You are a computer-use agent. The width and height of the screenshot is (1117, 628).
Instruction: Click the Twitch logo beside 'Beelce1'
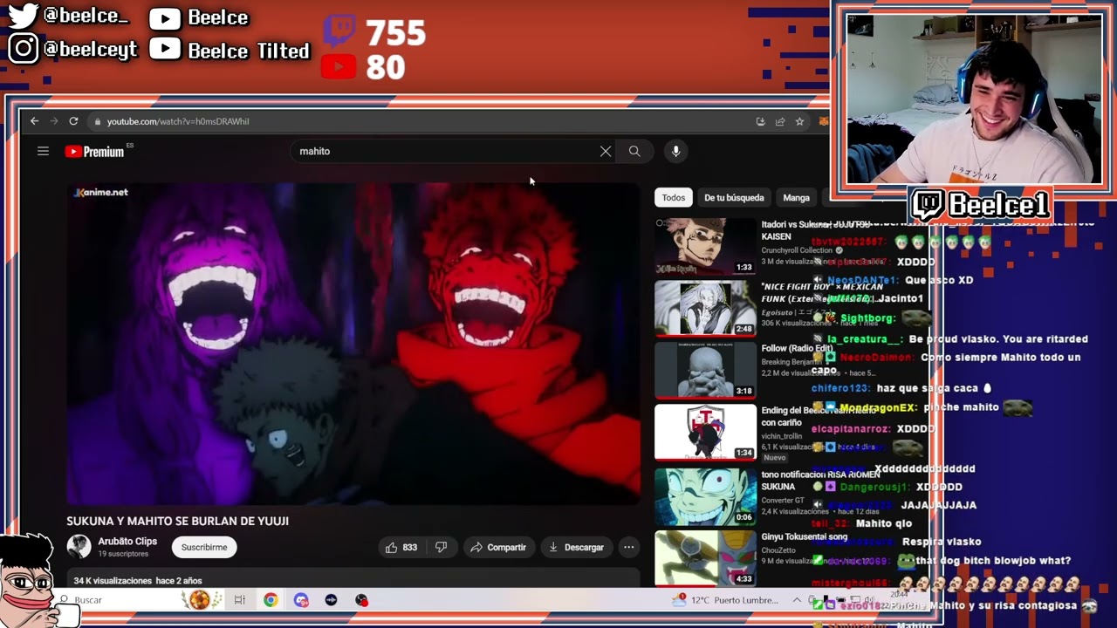click(x=929, y=205)
